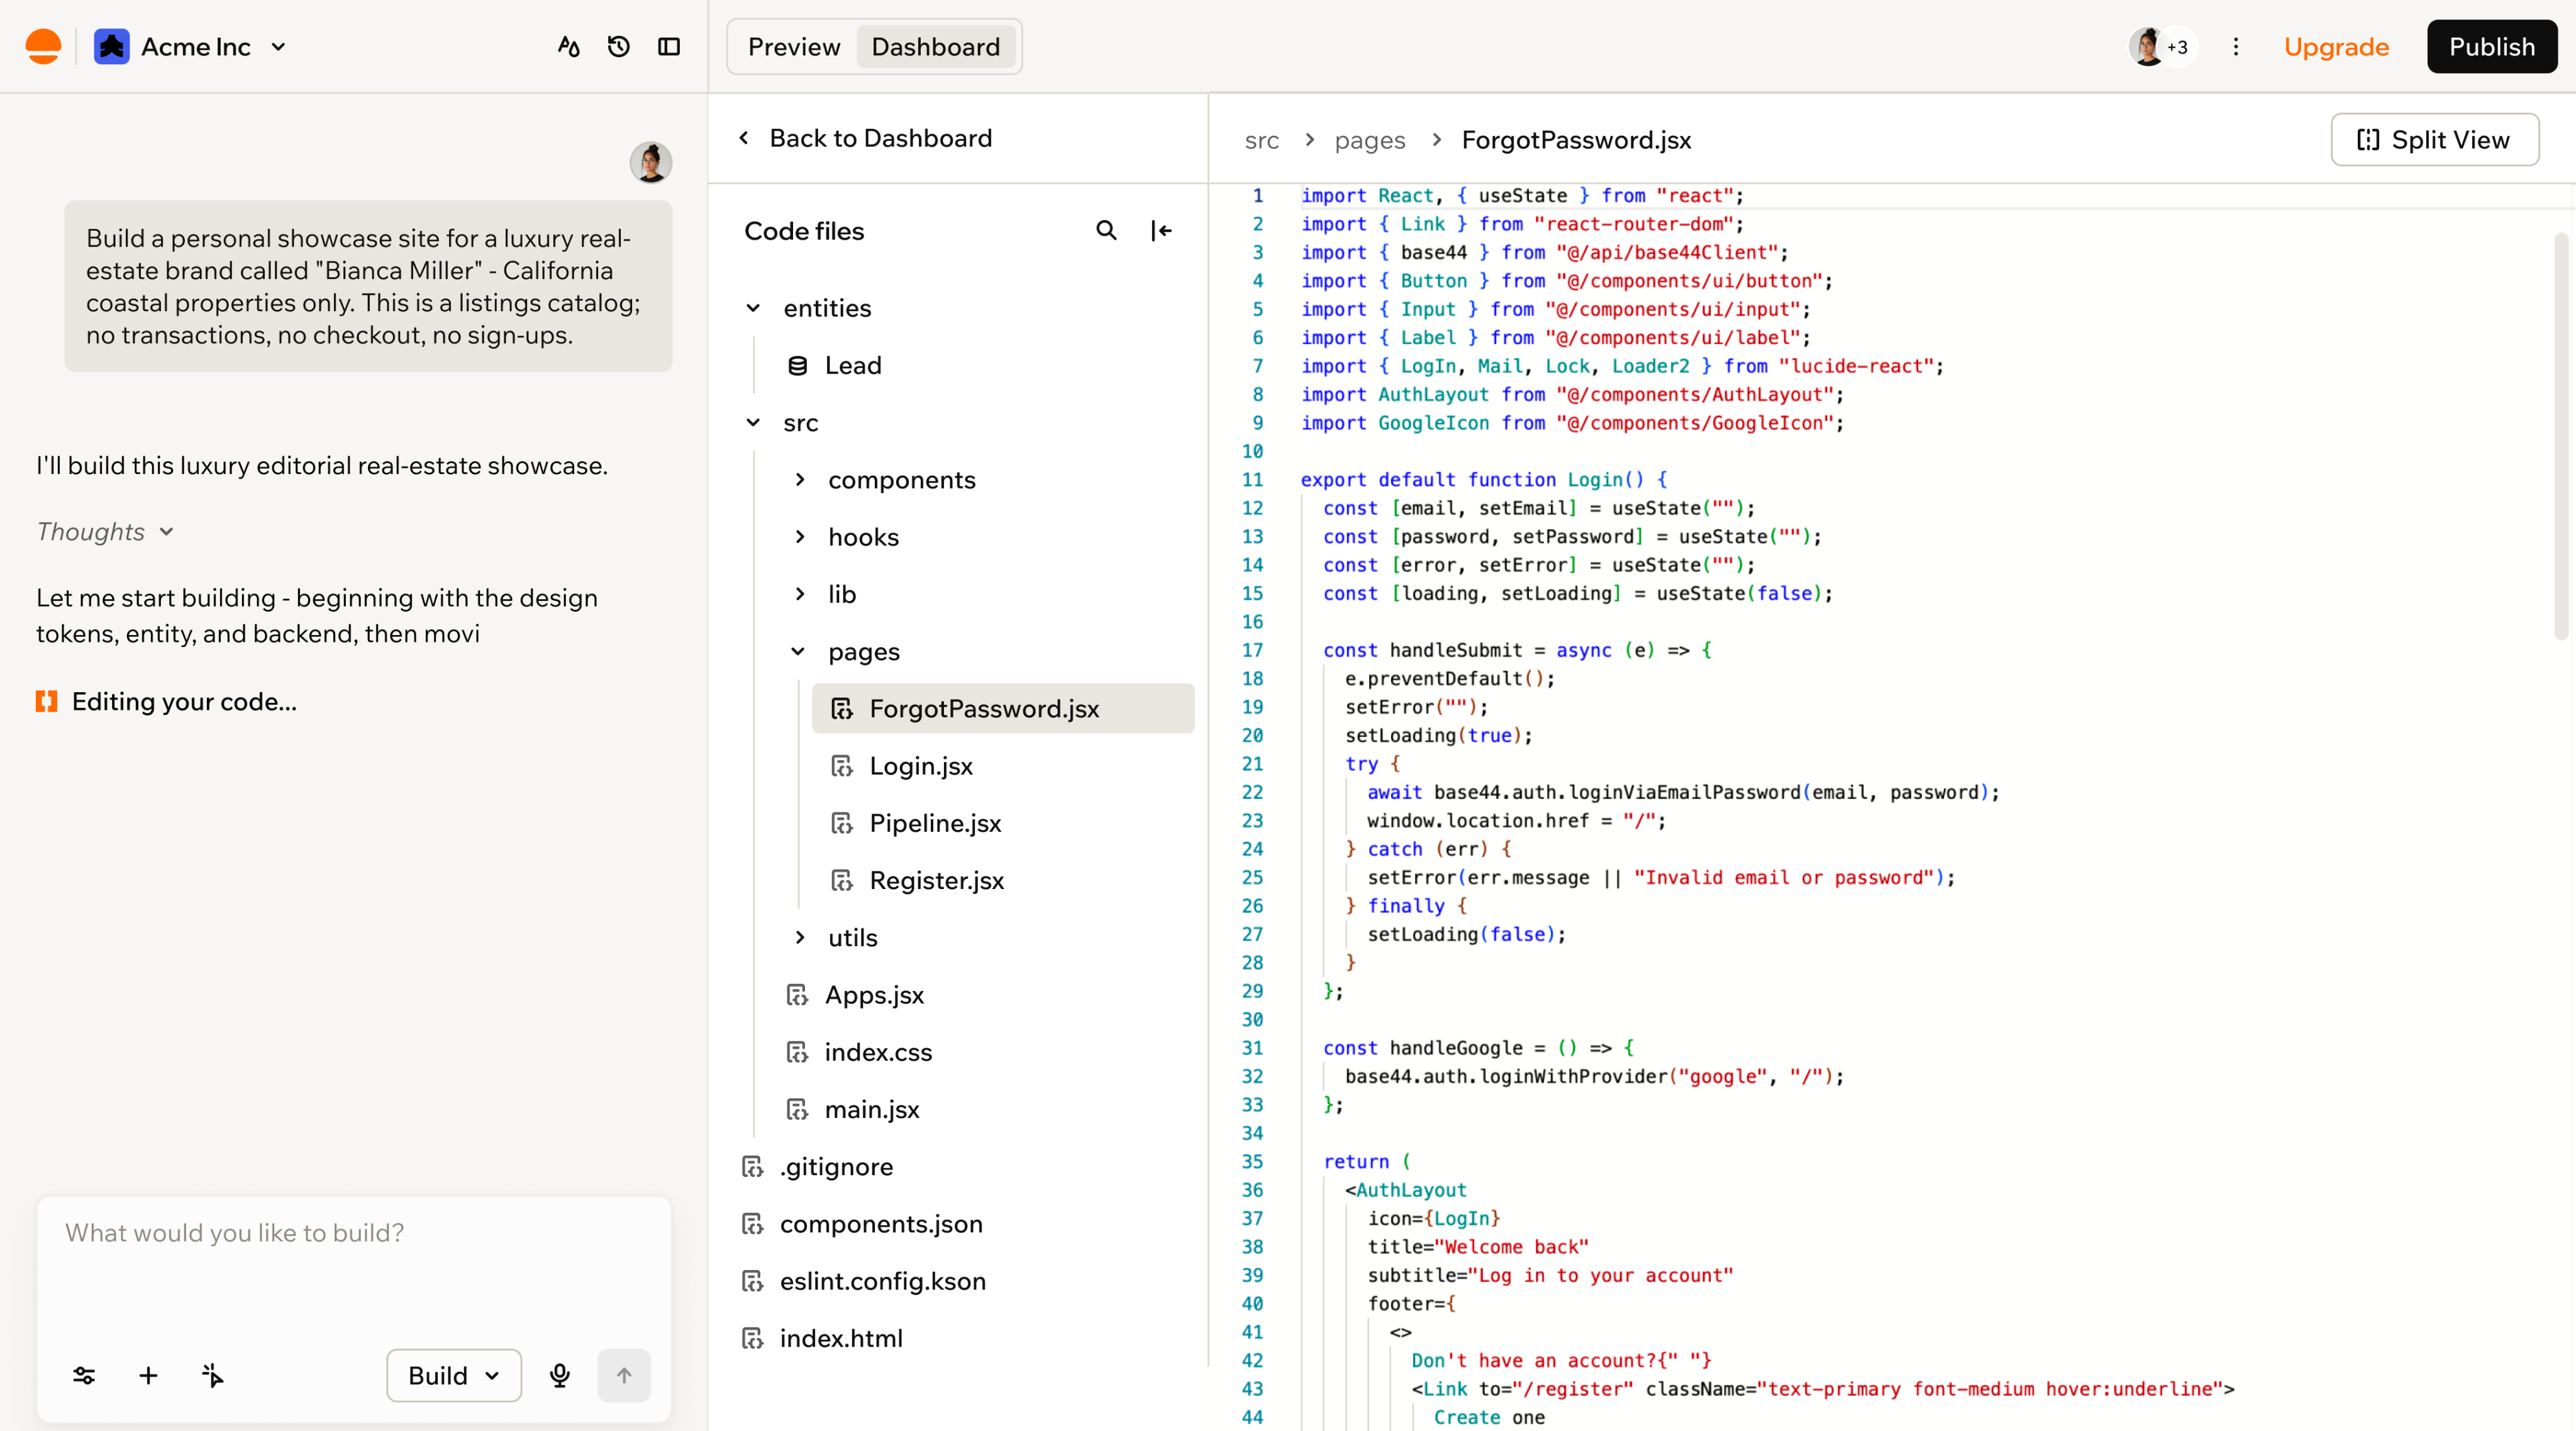This screenshot has width=2576, height=1431.
Task: Open the .gitignore file
Action: pos(836,1167)
